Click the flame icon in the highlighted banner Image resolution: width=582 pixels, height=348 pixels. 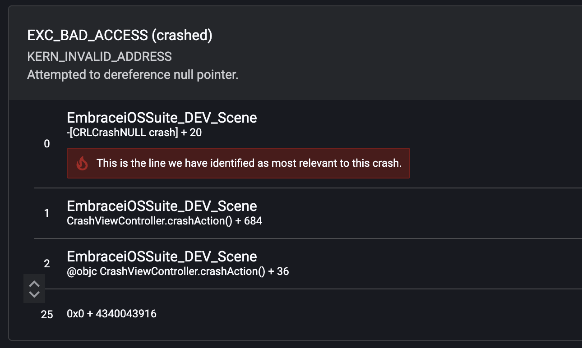click(x=82, y=163)
